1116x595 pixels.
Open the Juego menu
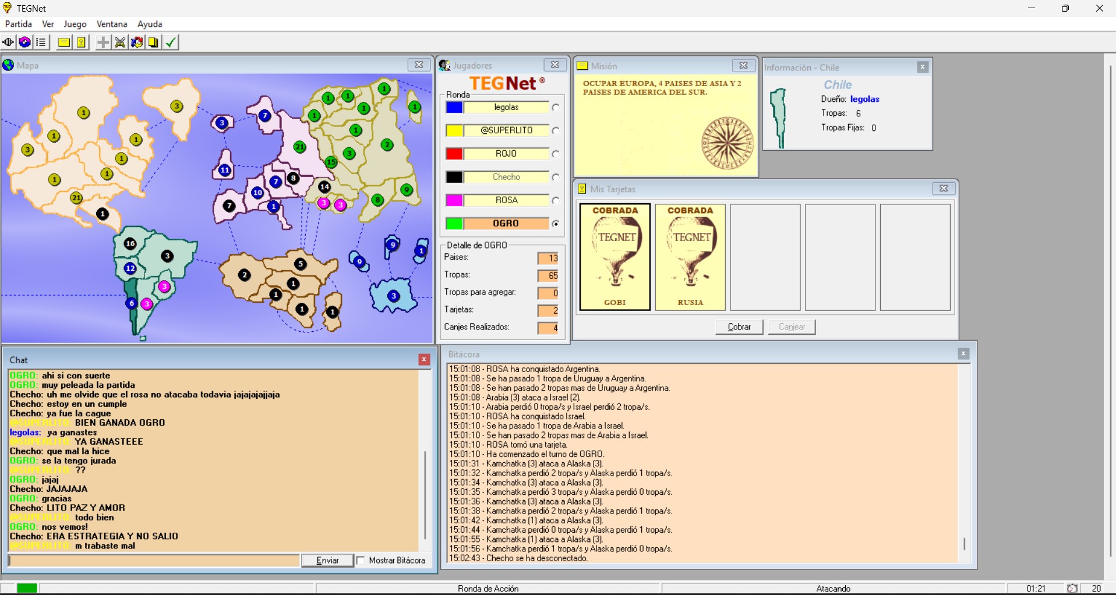tap(75, 24)
